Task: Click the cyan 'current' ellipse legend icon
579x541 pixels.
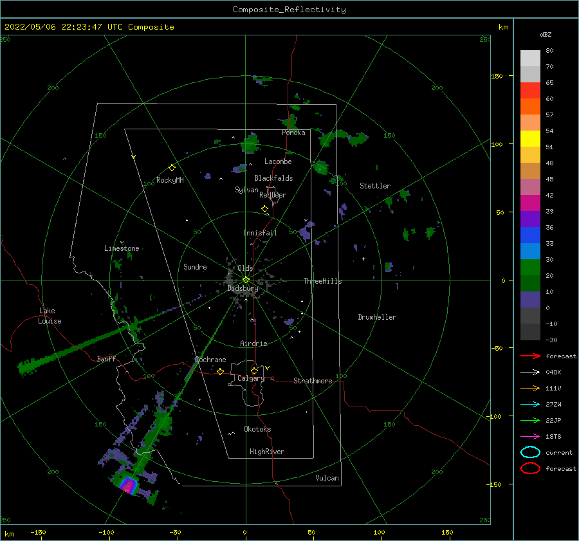Action: [x=530, y=452]
